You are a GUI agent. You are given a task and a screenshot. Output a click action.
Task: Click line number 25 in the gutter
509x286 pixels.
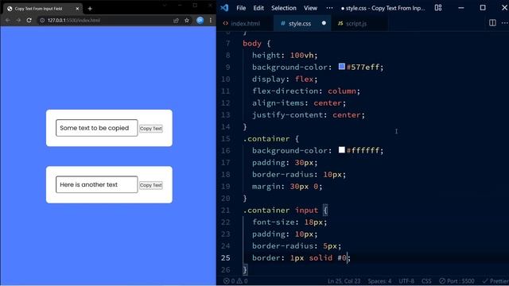[x=226, y=257]
